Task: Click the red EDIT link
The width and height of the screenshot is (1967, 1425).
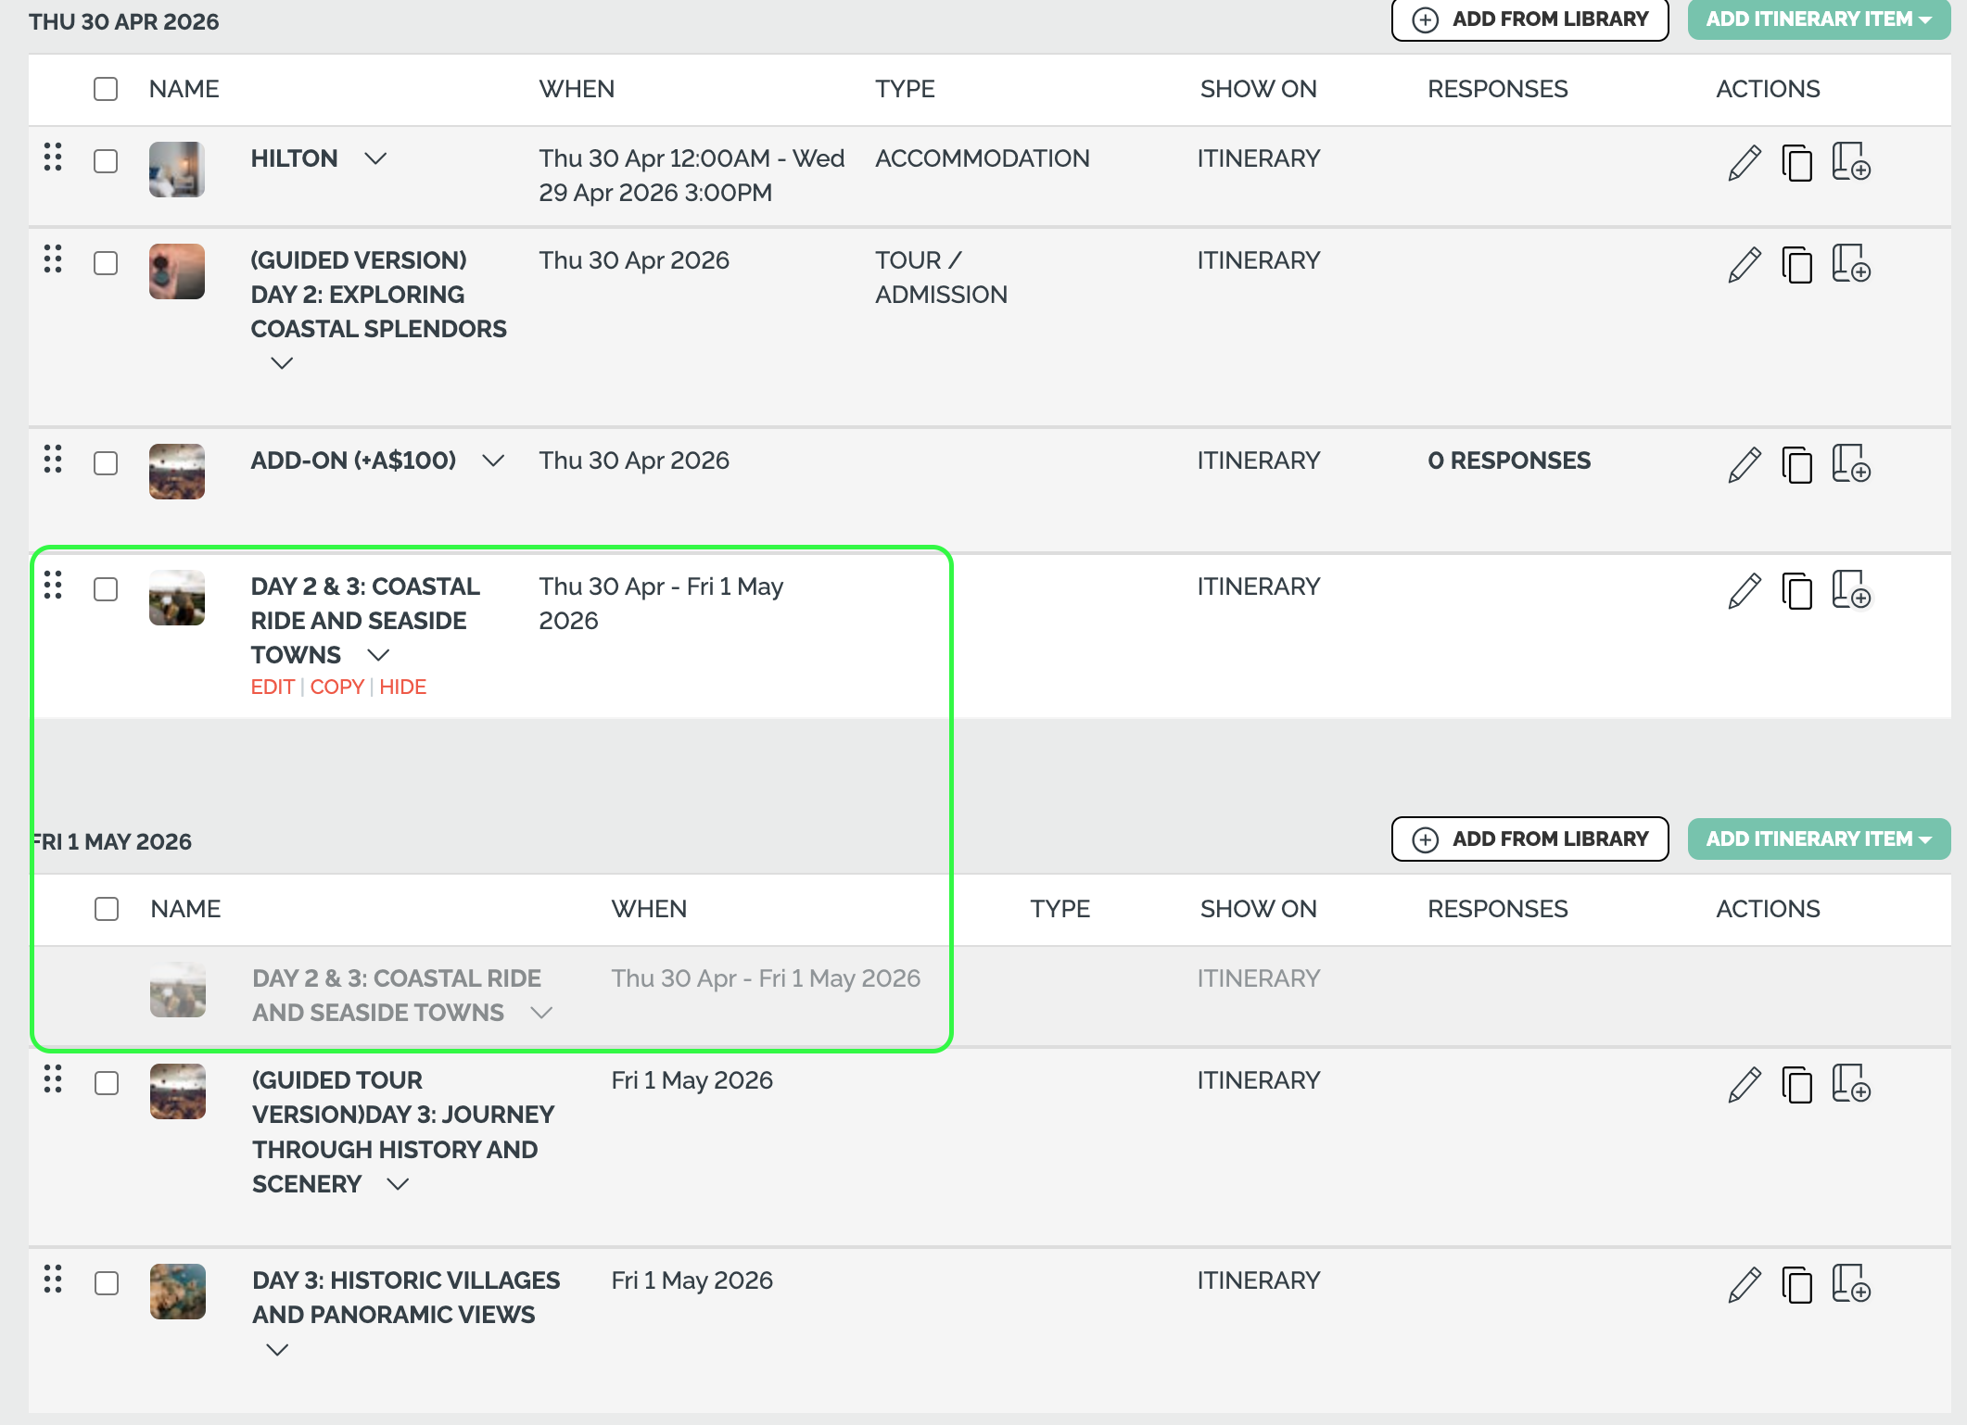Action: click(273, 687)
